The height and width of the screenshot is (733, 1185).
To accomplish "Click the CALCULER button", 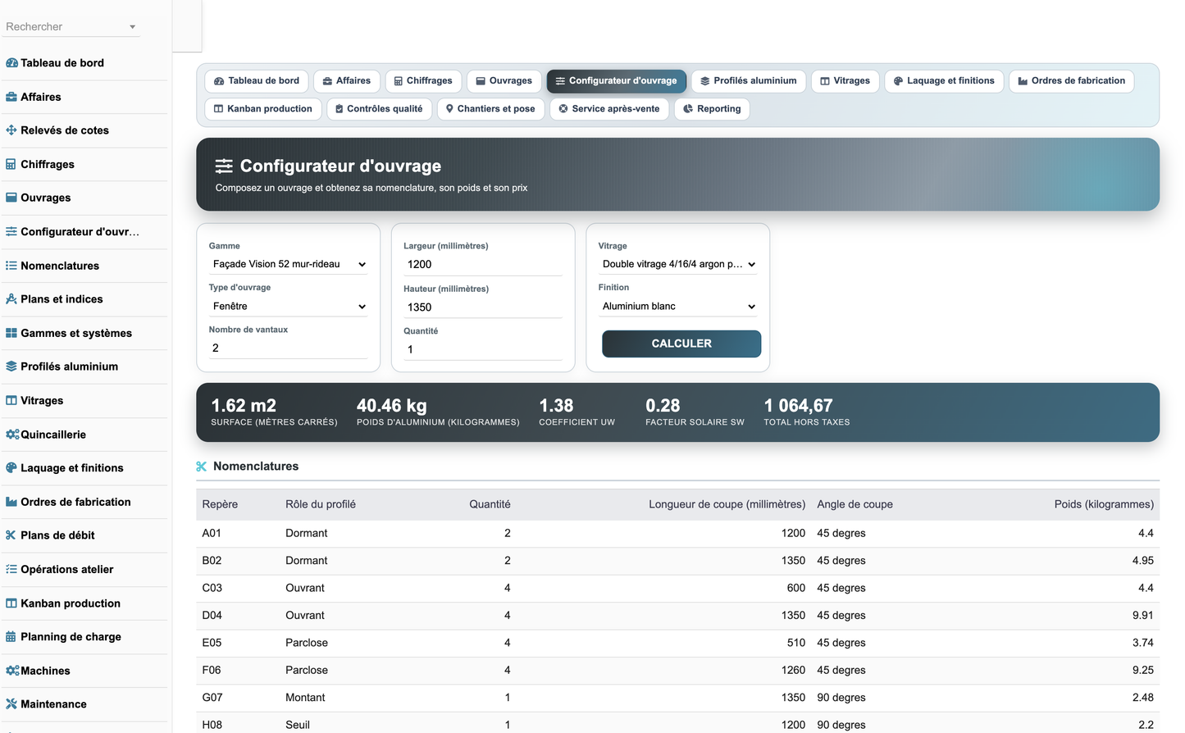I will pos(681,344).
